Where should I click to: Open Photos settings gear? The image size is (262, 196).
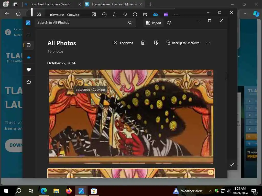tap(169, 23)
